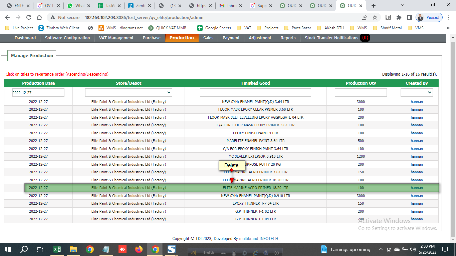Image resolution: width=456 pixels, height=256 pixels.
Task: Go back to the previous page
Action: tap(7, 17)
